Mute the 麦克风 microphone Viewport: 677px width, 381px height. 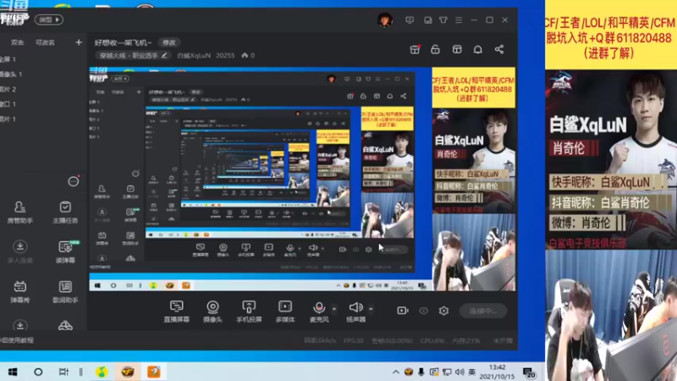(319, 311)
